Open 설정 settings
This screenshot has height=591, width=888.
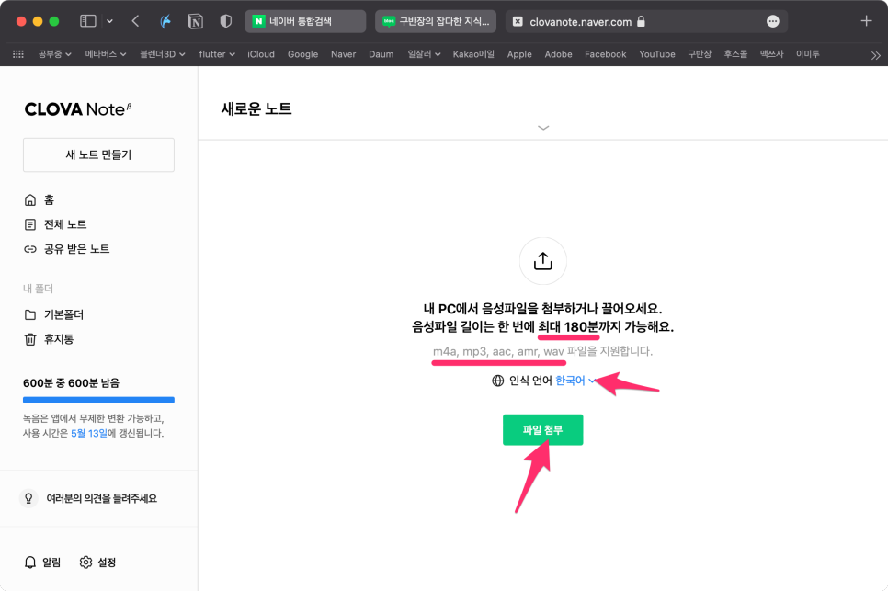pos(97,563)
